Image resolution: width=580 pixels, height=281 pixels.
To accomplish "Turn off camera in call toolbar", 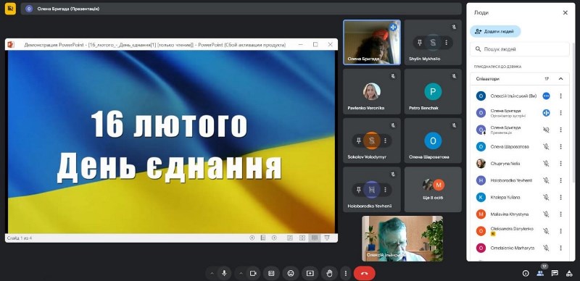I will [253, 273].
